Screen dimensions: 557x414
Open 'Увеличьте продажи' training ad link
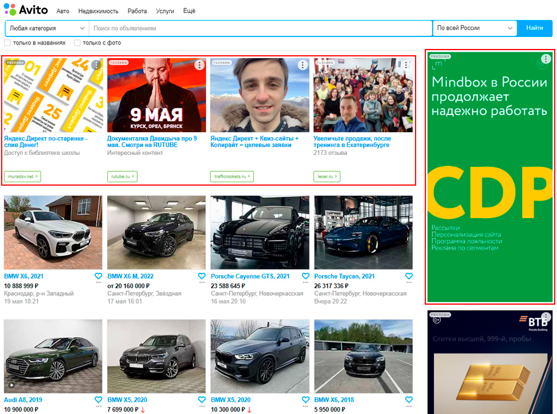click(x=352, y=142)
